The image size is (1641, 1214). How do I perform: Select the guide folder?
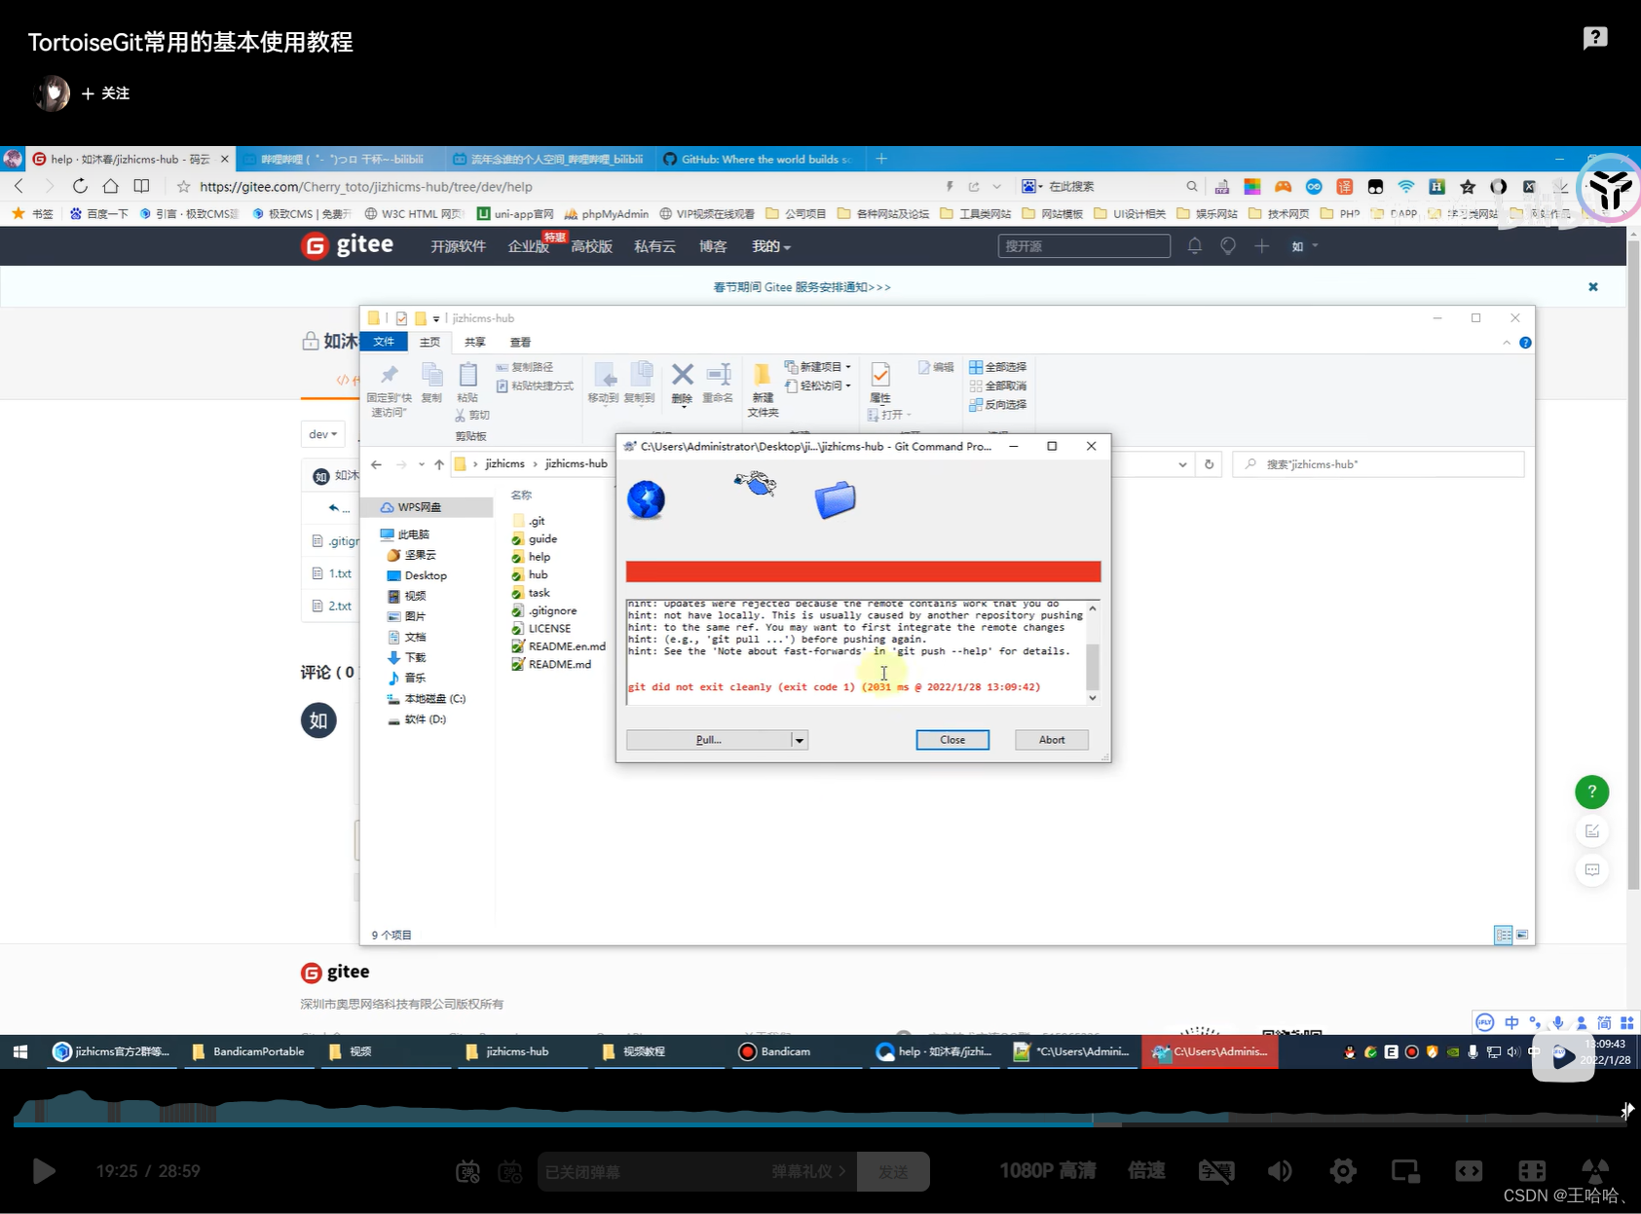[x=535, y=538]
